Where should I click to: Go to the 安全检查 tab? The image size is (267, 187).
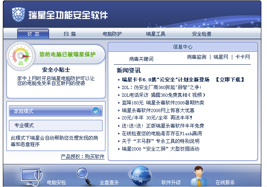coord(202,34)
